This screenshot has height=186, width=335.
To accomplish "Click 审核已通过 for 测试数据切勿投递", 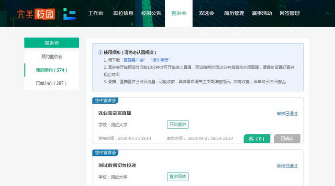I will (287, 166).
